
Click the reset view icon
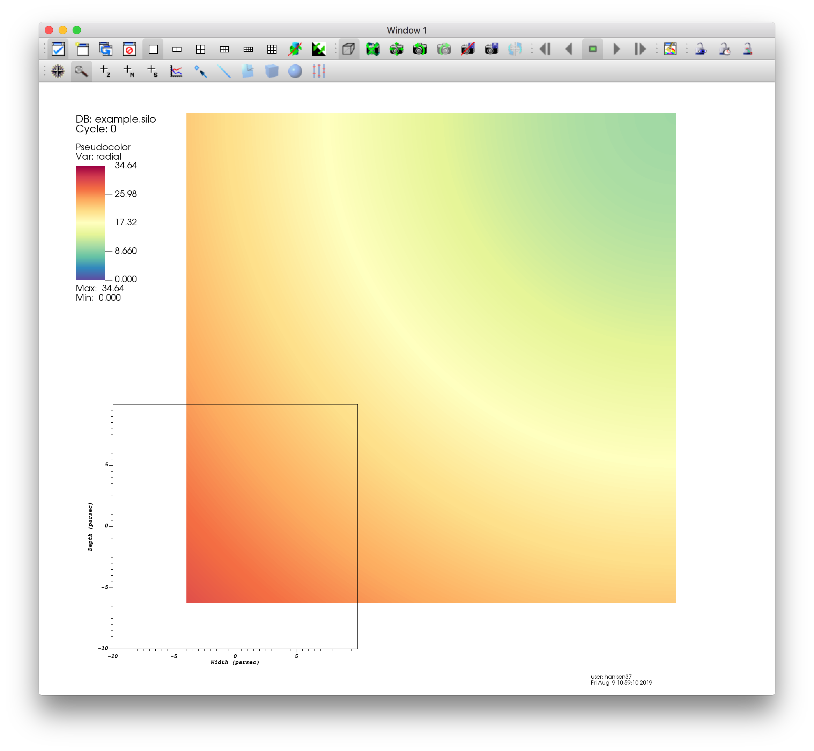[372, 49]
